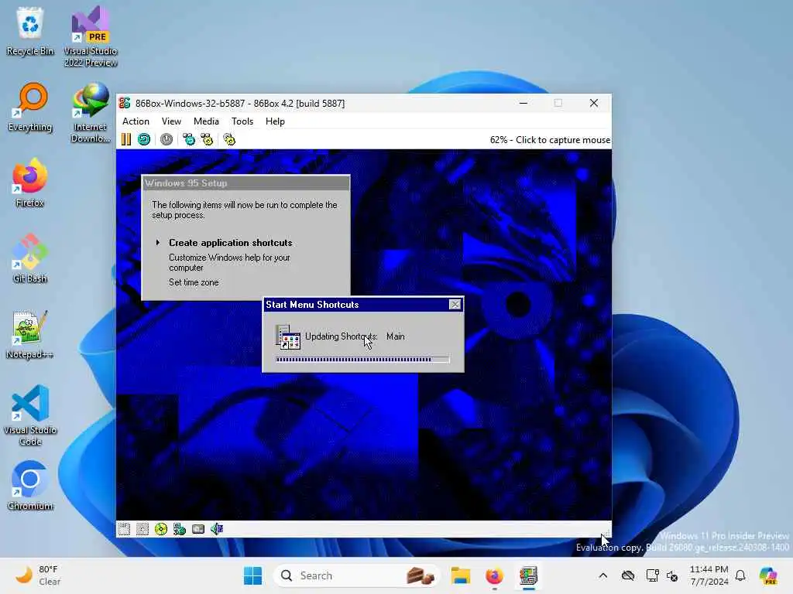Open the Action menu
793x594 pixels.
click(x=136, y=121)
